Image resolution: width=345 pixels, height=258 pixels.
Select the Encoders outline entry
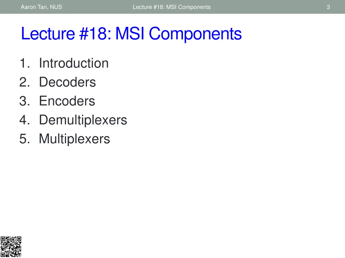pos(67,101)
